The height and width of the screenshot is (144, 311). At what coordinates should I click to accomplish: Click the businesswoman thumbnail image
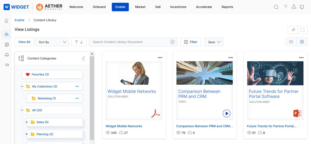(134, 73)
